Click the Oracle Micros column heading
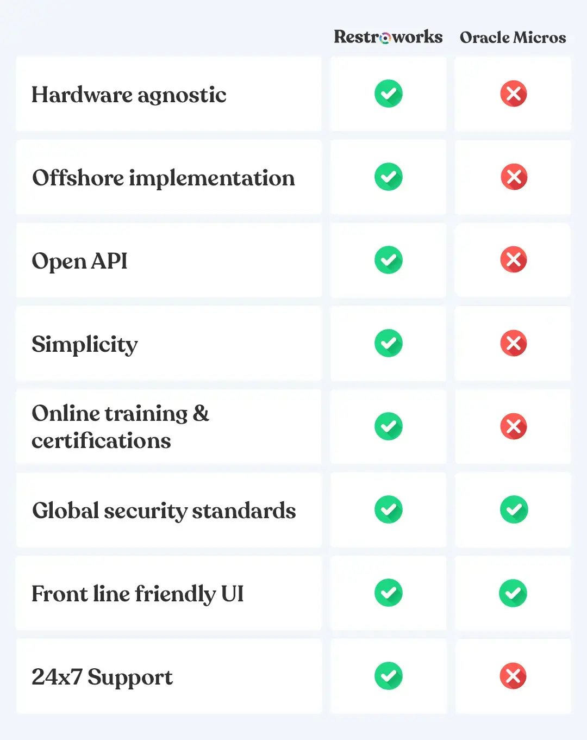The width and height of the screenshot is (587, 740). point(513,38)
